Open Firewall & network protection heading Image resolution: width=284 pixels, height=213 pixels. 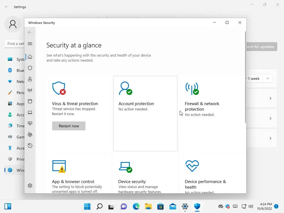pyautogui.click(x=202, y=106)
